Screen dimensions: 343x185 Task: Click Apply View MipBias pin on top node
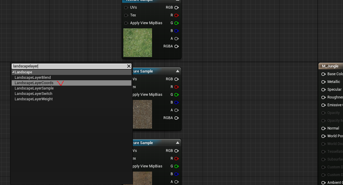point(126,23)
